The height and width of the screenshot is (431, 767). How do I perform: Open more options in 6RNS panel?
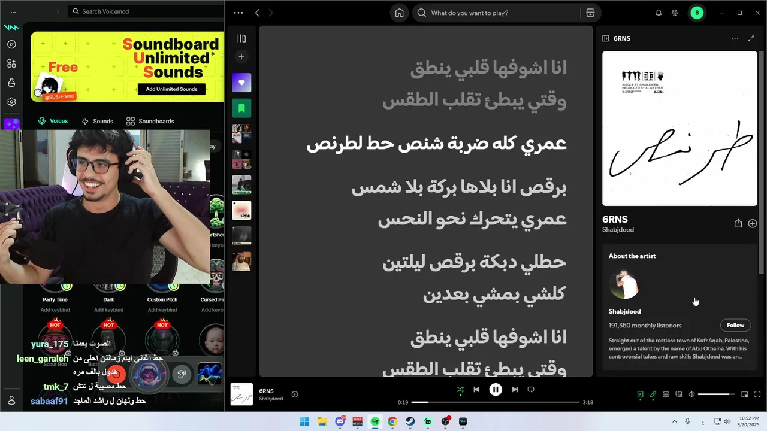pyautogui.click(x=735, y=38)
